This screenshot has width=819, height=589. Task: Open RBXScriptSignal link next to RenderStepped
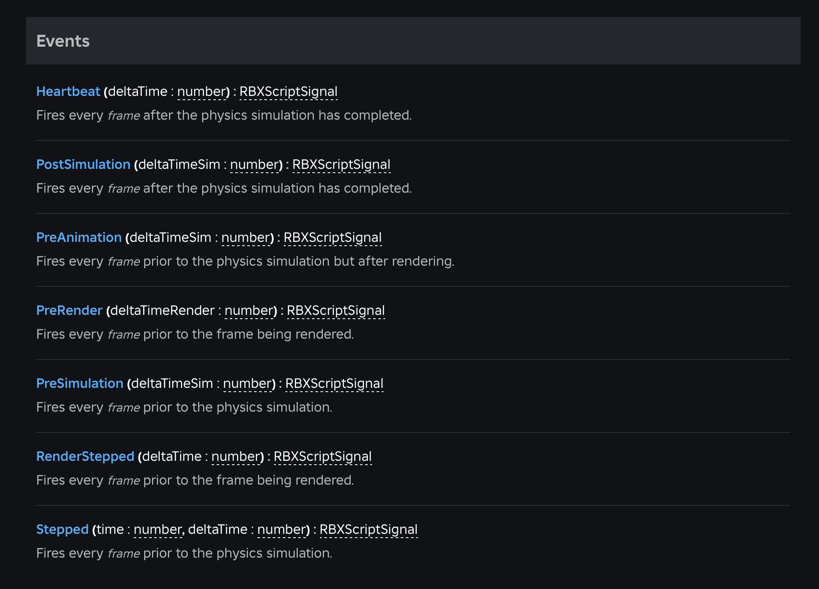322,457
